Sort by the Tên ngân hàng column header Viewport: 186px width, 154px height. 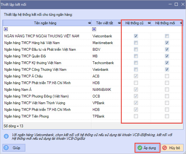pos(45,23)
